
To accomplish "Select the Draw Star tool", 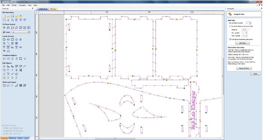I will [x=20, y=40].
